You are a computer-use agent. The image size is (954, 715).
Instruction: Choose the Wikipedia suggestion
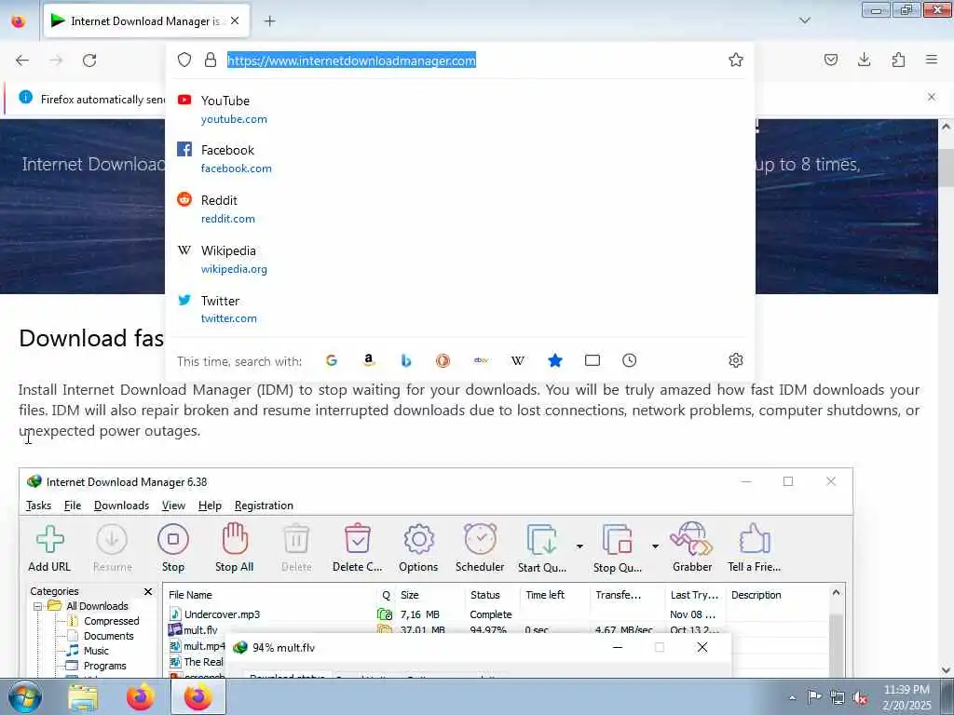pyautogui.click(x=459, y=260)
